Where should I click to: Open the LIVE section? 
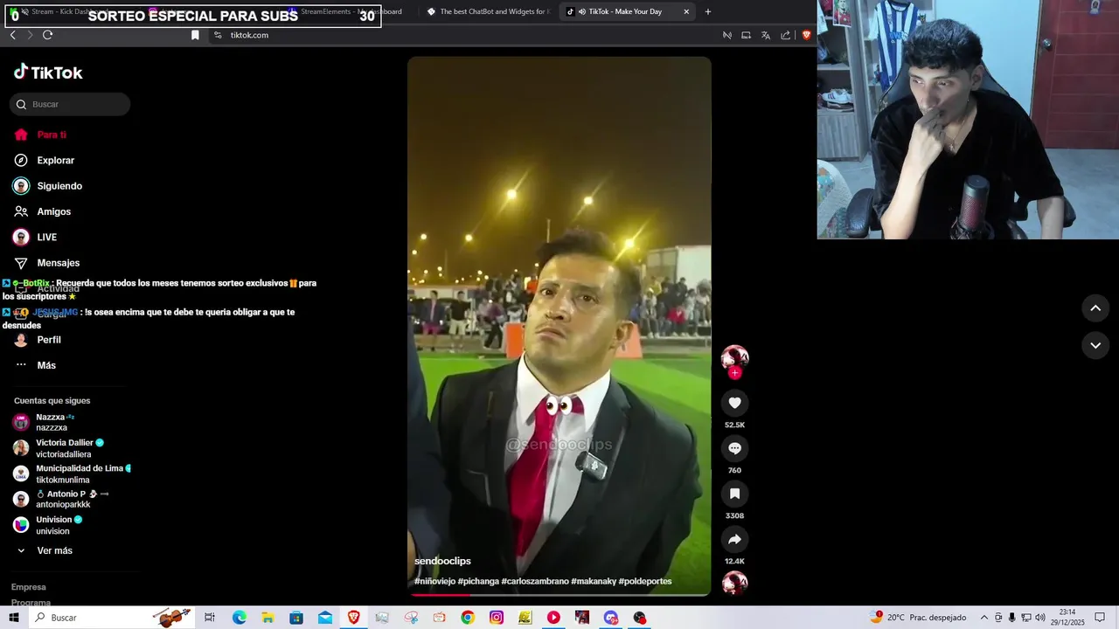[x=46, y=238]
